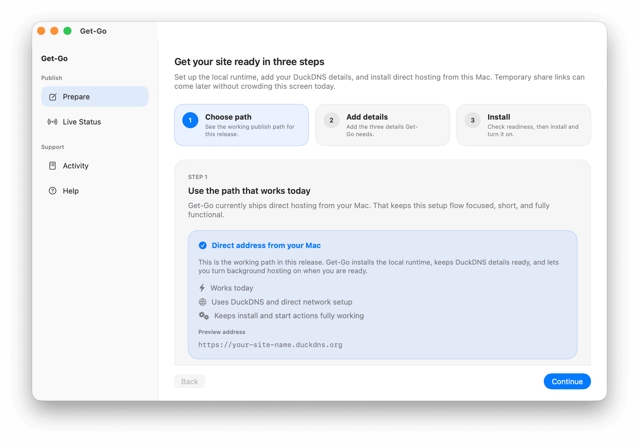Switch to Live Status in sidebar
This screenshot has width=639, height=443.
[95, 122]
